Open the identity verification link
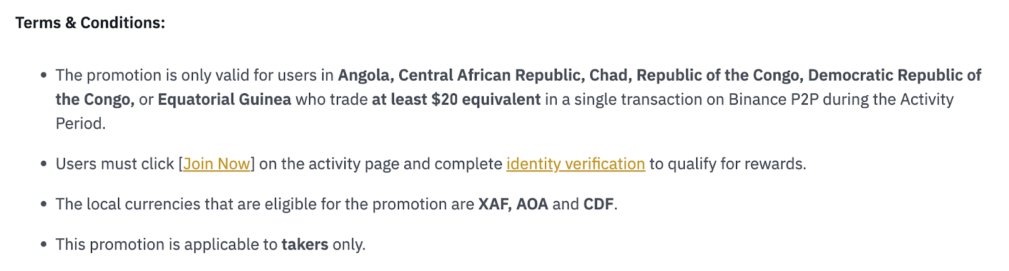Viewport: 1009px width, 271px height. tap(576, 164)
